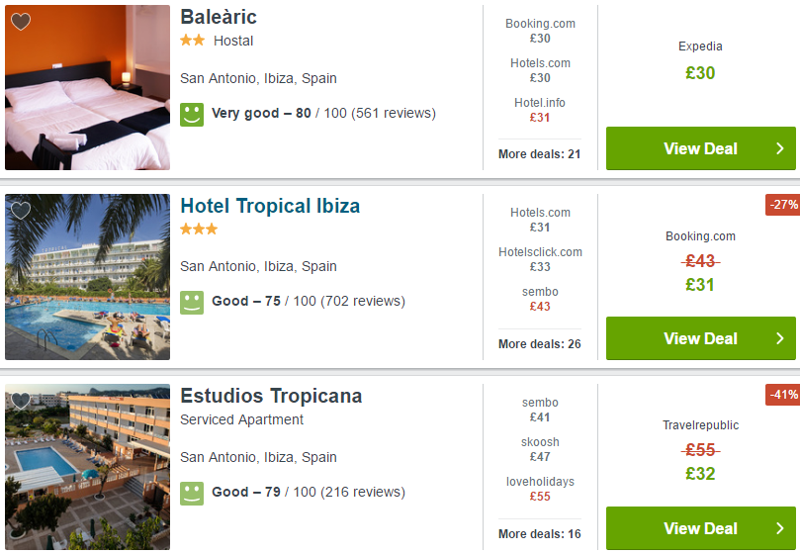800x554 pixels.
Task: Click Hotel Tropical Ibiza's green smiley icon
Action: click(x=192, y=301)
